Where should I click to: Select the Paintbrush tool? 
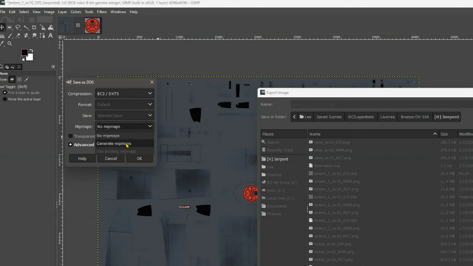[10, 35]
